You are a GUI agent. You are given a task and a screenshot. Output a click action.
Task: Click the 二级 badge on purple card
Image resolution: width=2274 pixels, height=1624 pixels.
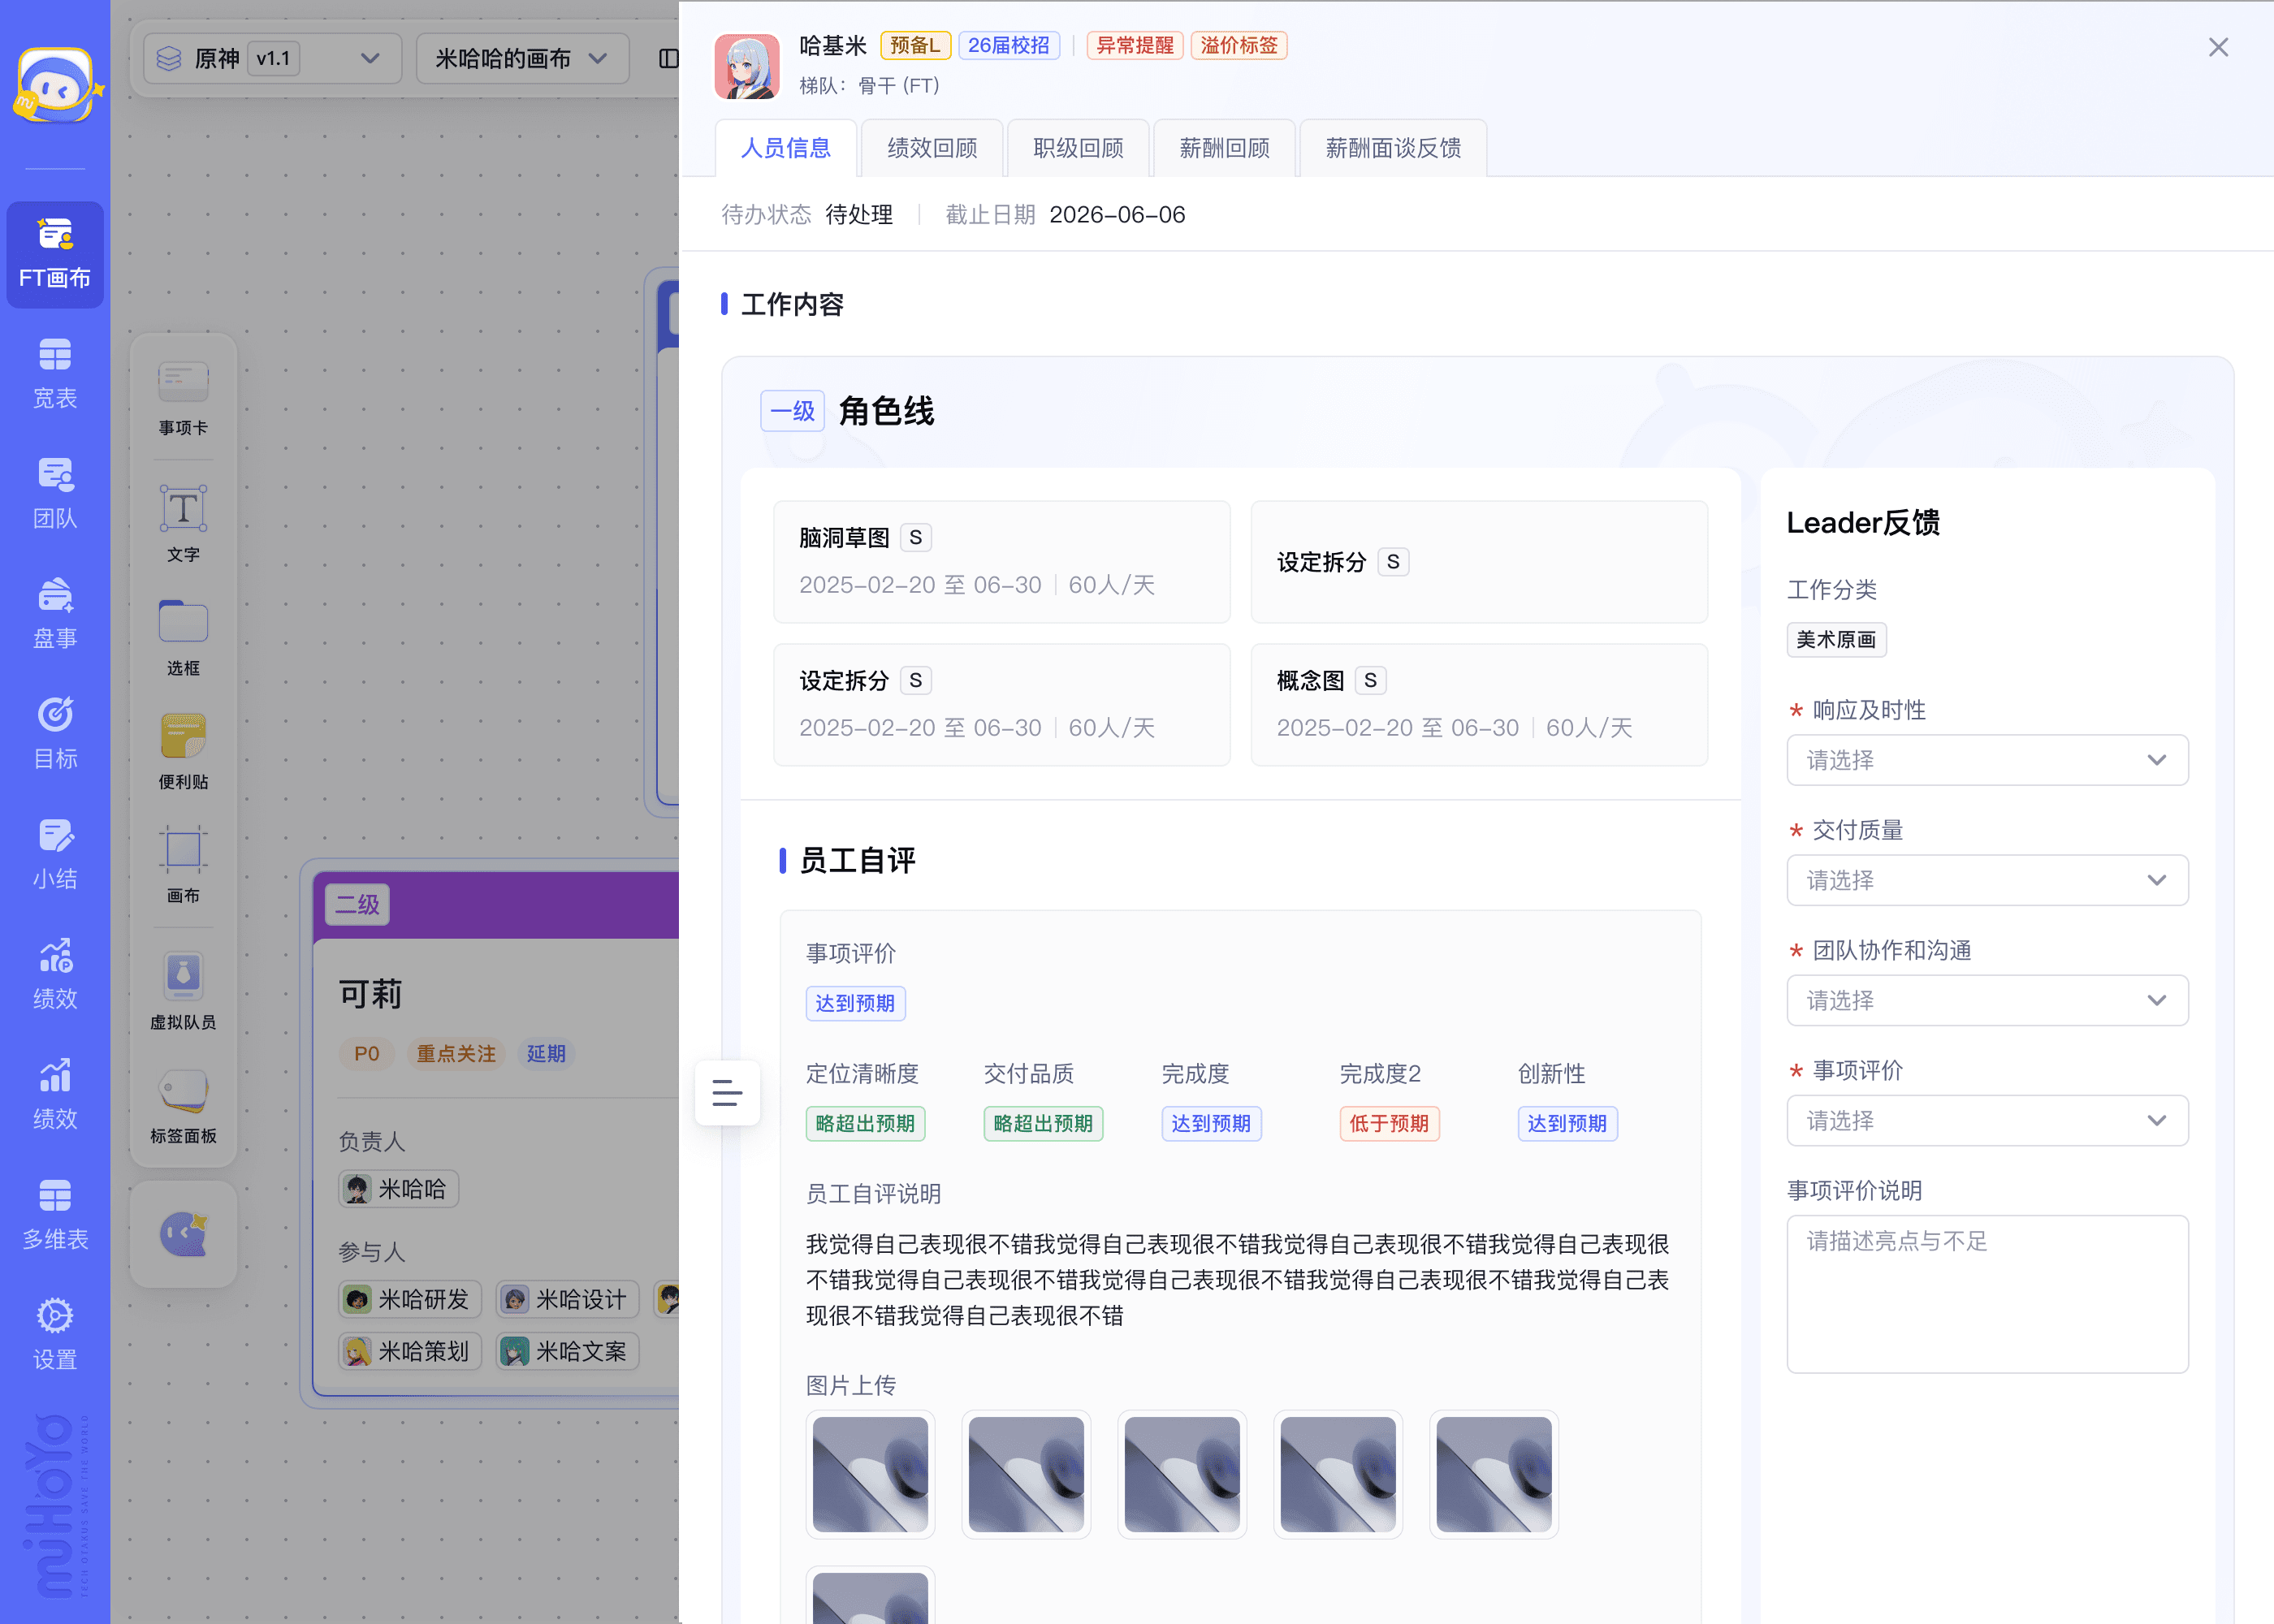click(x=357, y=905)
